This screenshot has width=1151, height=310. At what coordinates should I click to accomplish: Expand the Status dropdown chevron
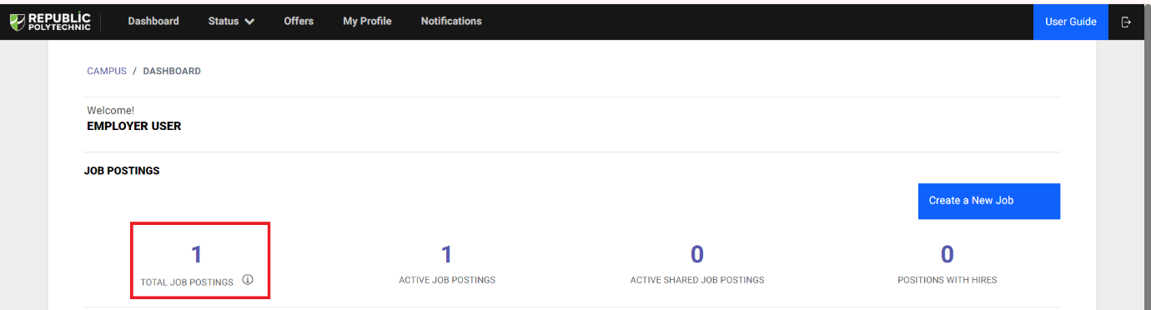tap(249, 22)
